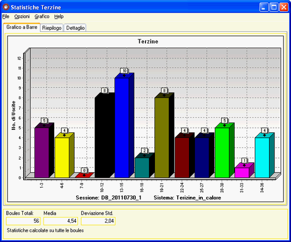This screenshot has width=291, height=242.
Task: Click the purple 1-3 bar
Action: pos(42,152)
